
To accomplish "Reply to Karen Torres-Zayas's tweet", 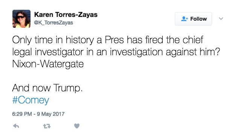I will (x=16, y=126).
